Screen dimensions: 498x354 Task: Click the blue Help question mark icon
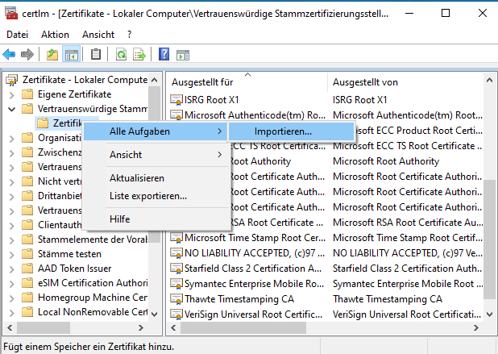(164, 54)
